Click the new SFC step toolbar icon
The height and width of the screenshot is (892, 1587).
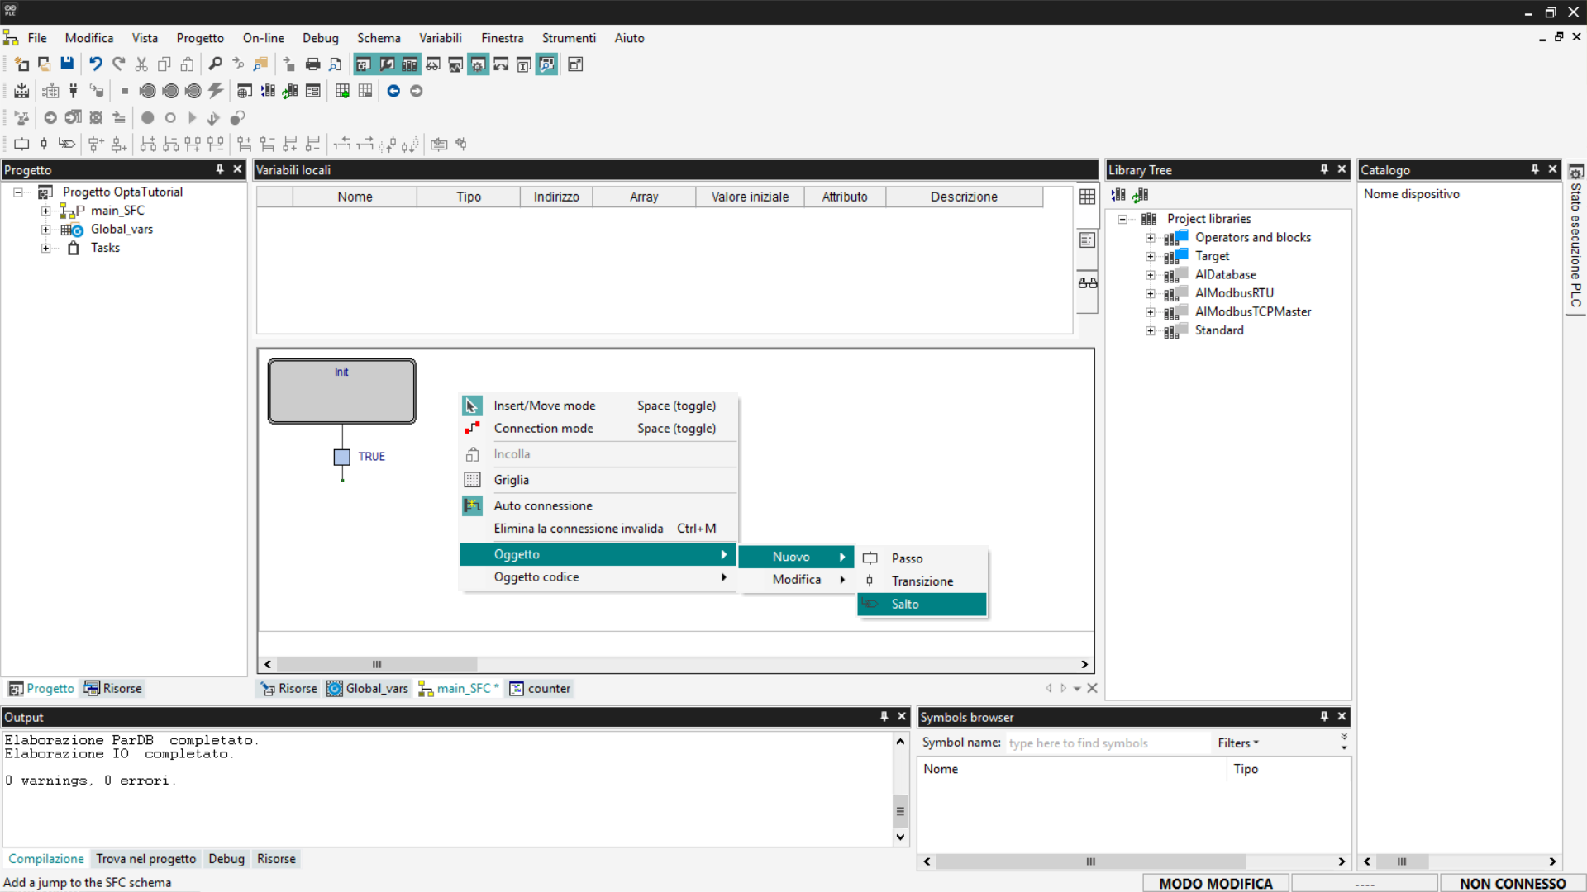[21, 145]
